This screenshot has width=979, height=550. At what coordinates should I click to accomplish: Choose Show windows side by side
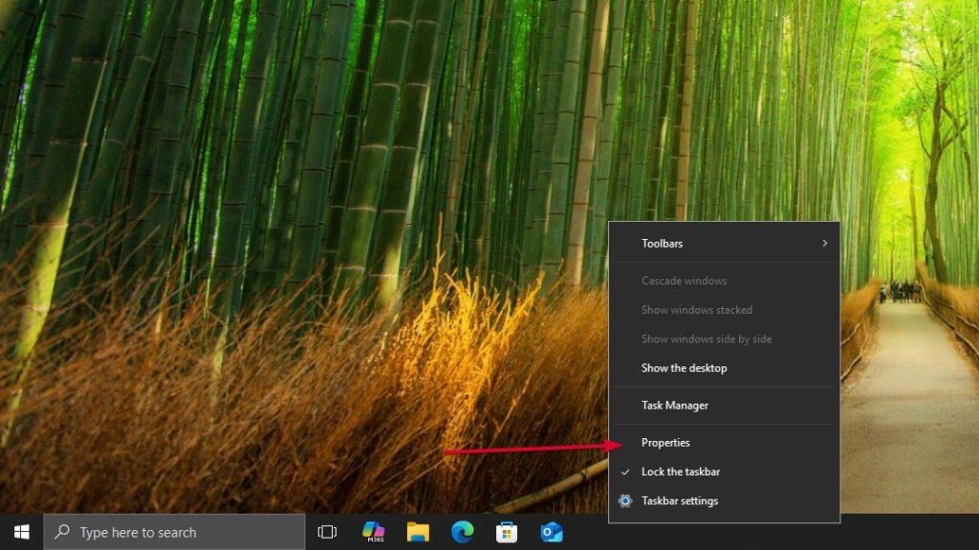(x=706, y=339)
